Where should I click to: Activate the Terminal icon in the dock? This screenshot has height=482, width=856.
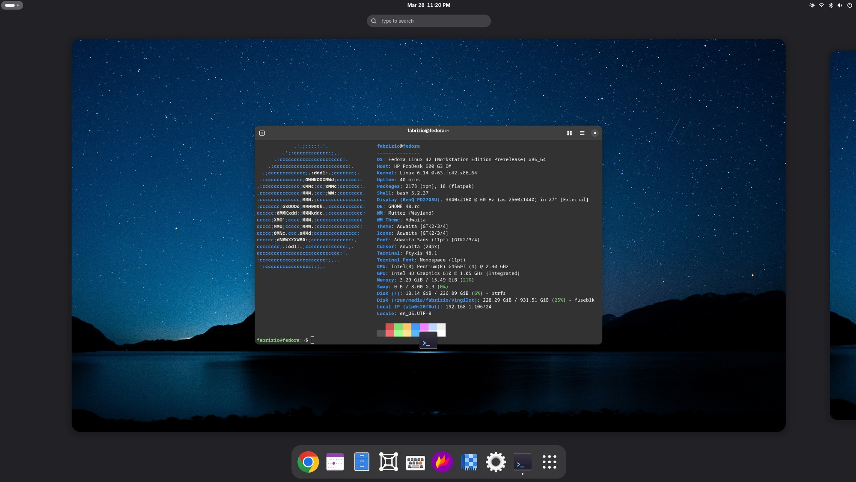523,462
